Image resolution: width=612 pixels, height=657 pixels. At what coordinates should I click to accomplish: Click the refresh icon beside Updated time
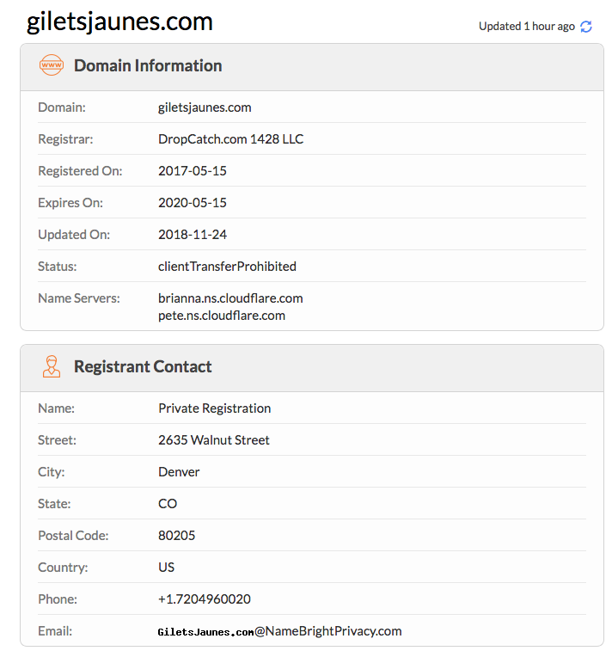click(586, 27)
